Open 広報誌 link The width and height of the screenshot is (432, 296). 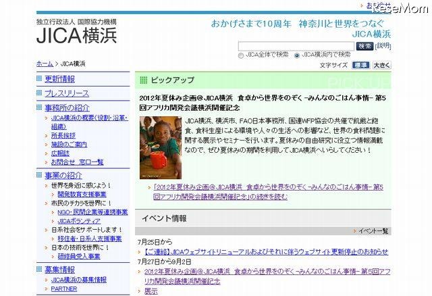click(x=60, y=153)
